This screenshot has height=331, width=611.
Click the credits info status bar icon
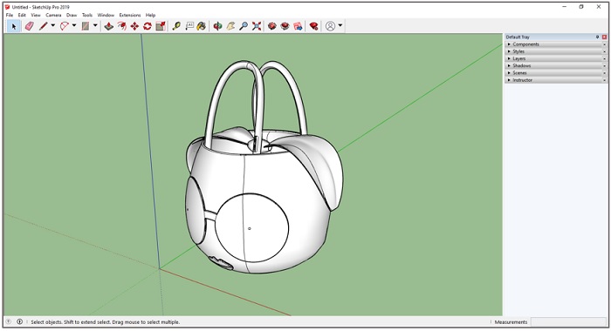tap(19, 321)
